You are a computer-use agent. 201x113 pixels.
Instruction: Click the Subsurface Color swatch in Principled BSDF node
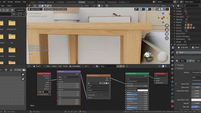(143, 90)
